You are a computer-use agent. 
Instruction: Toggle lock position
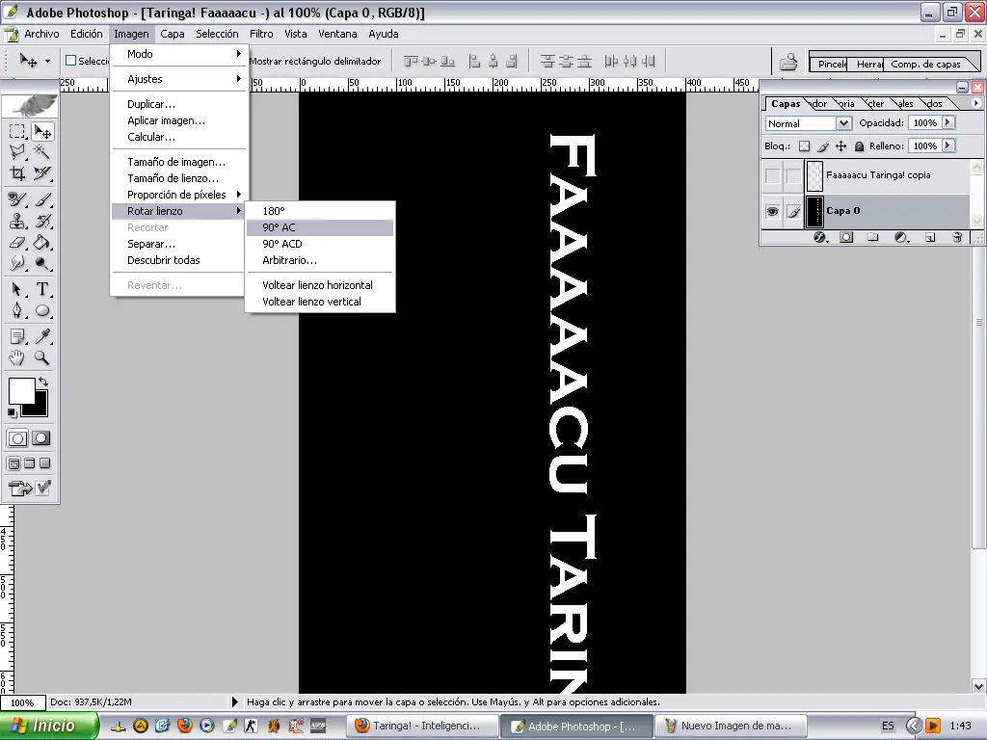point(840,146)
